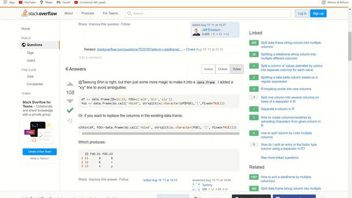Open Splitting a data.table column by regular expression

pyautogui.click(x=289, y=79)
